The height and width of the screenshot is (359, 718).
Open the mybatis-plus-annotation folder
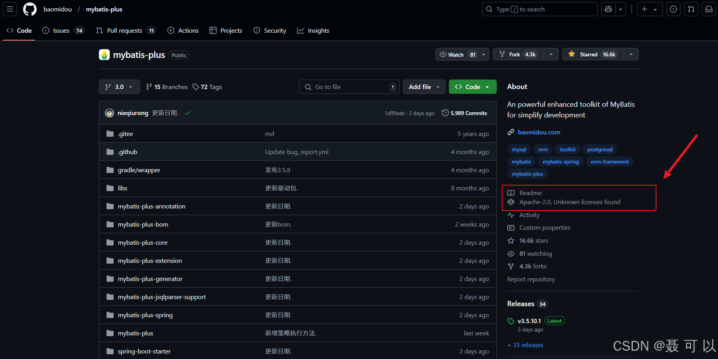151,206
